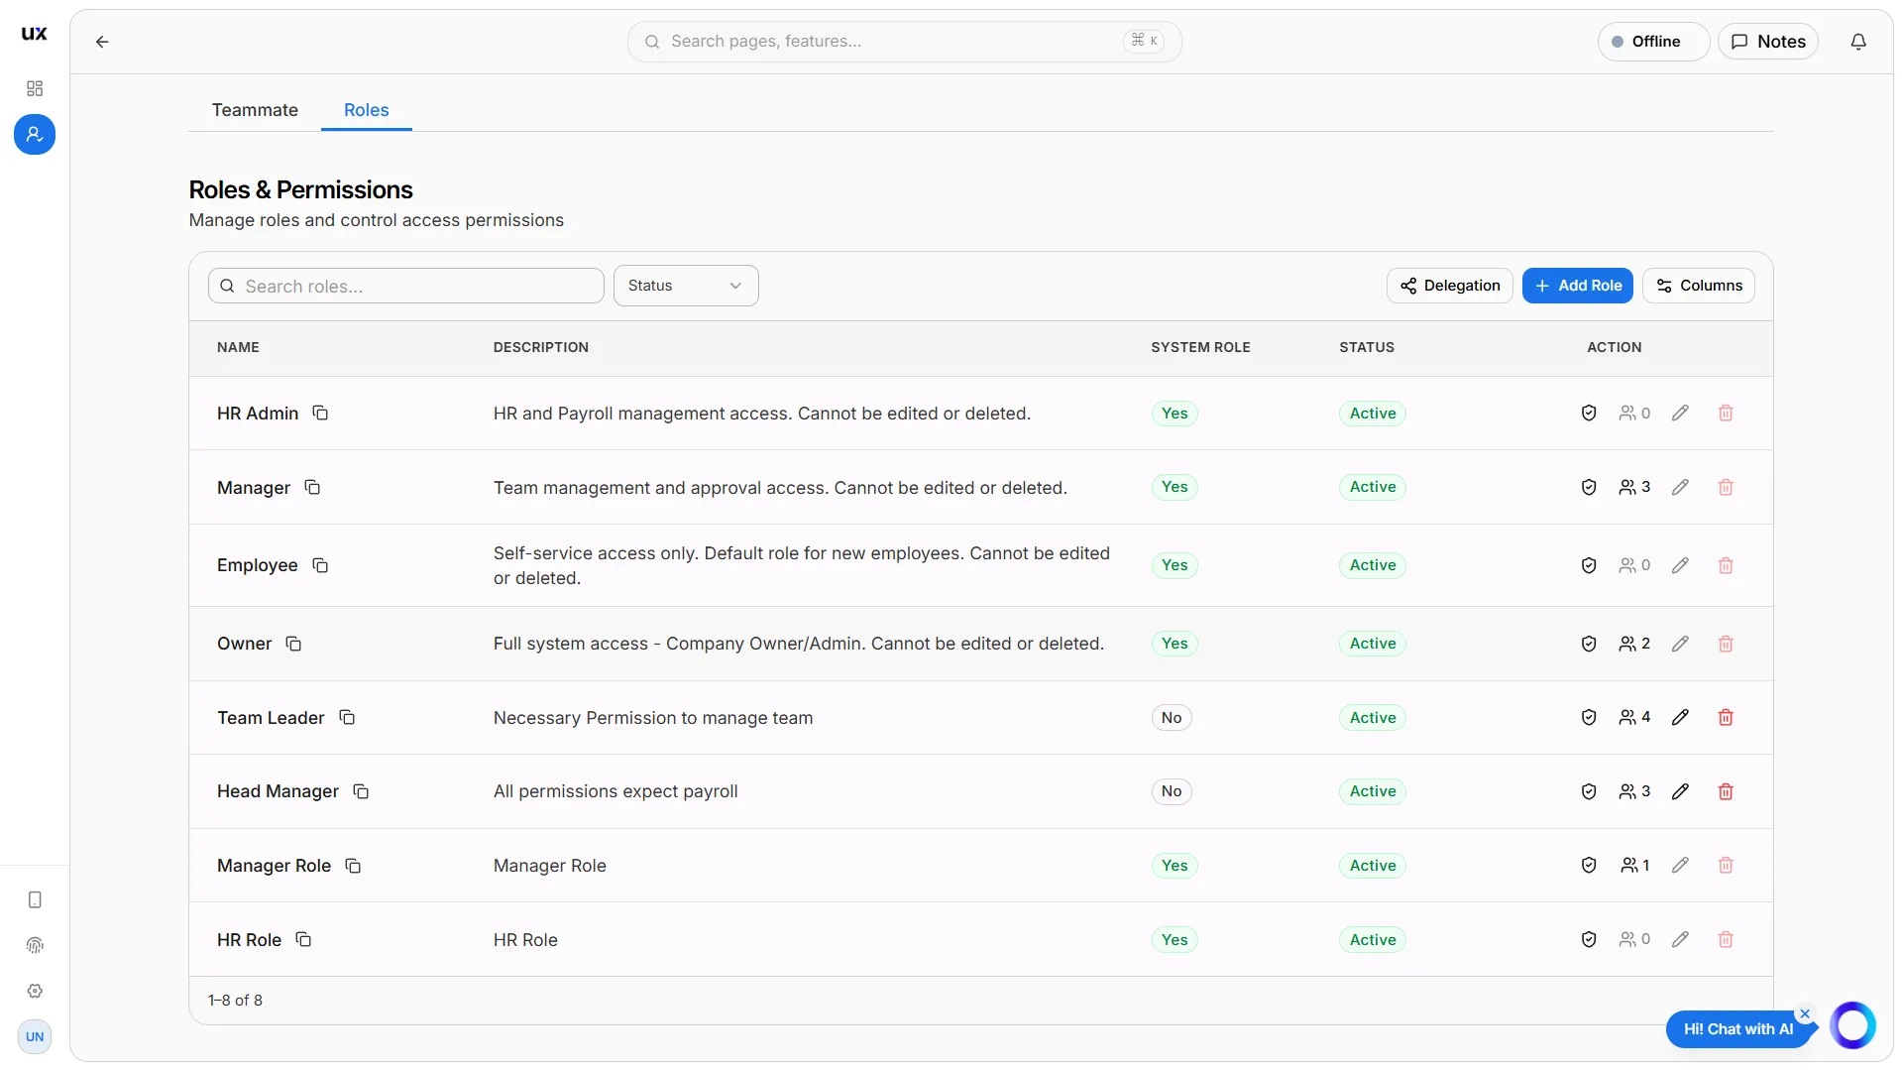Image resolution: width=1902 pixels, height=1070 pixels.
Task: Click Hi! Chat with AI button
Action: [1737, 1029]
